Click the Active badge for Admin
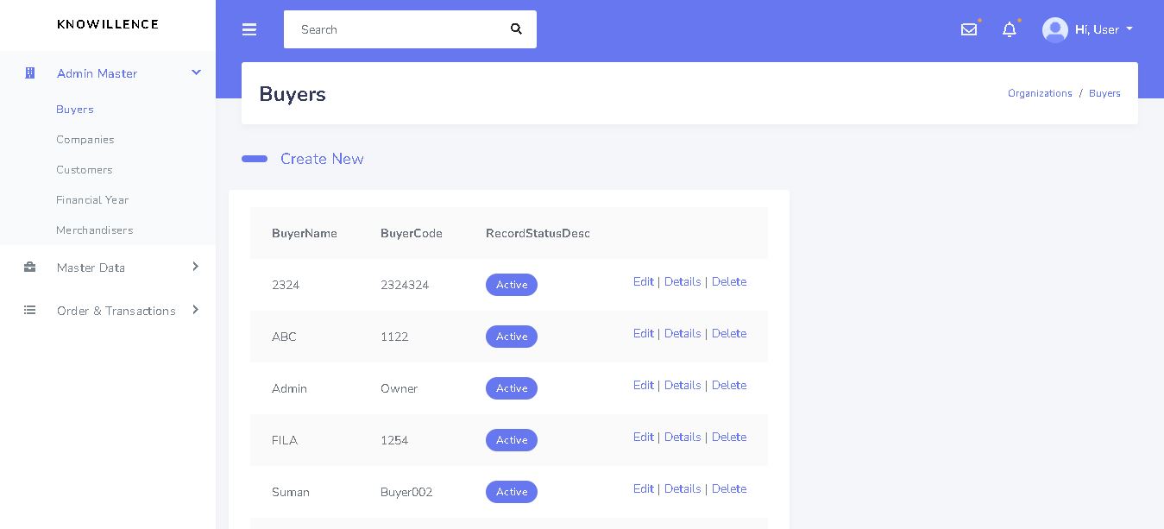Image resolution: width=1164 pixels, height=529 pixels. 512,388
